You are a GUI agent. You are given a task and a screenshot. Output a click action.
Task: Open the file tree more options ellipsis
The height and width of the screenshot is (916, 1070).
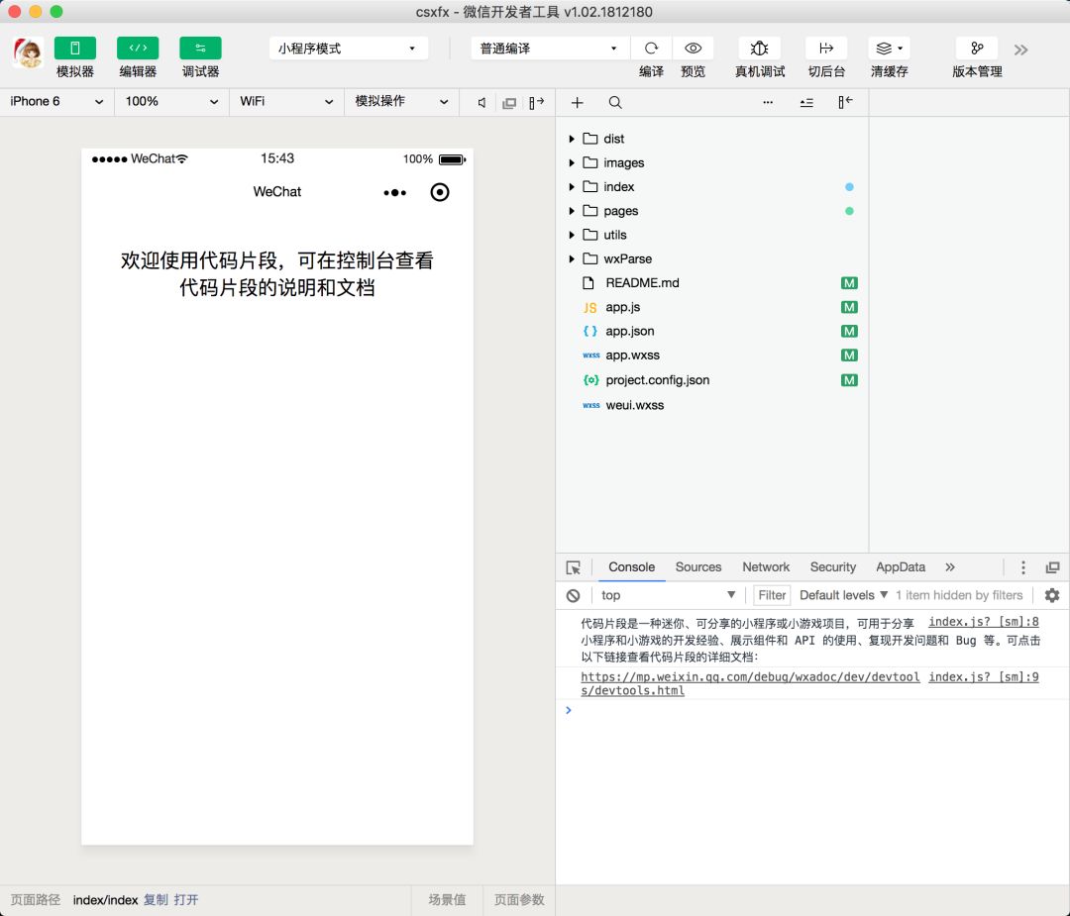pos(768,102)
